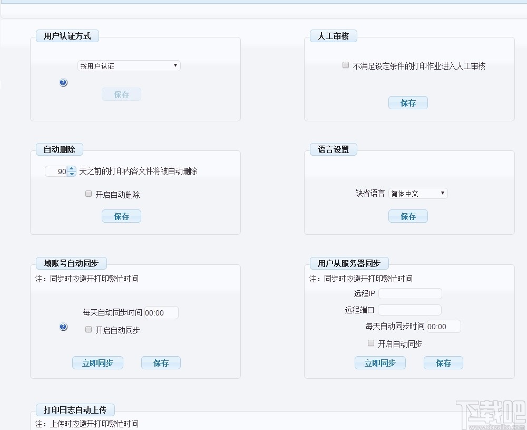Click 立即同步 in 域账号自动同步 panel
This screenshot has height=430, width=527.
pyautogui.click(x=97, y=362)
